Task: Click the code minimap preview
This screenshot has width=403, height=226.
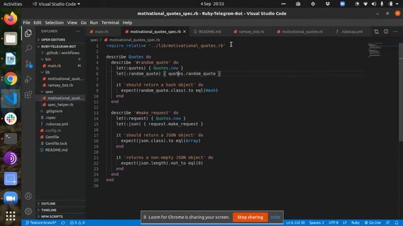Action: click(x=375, y=50)
